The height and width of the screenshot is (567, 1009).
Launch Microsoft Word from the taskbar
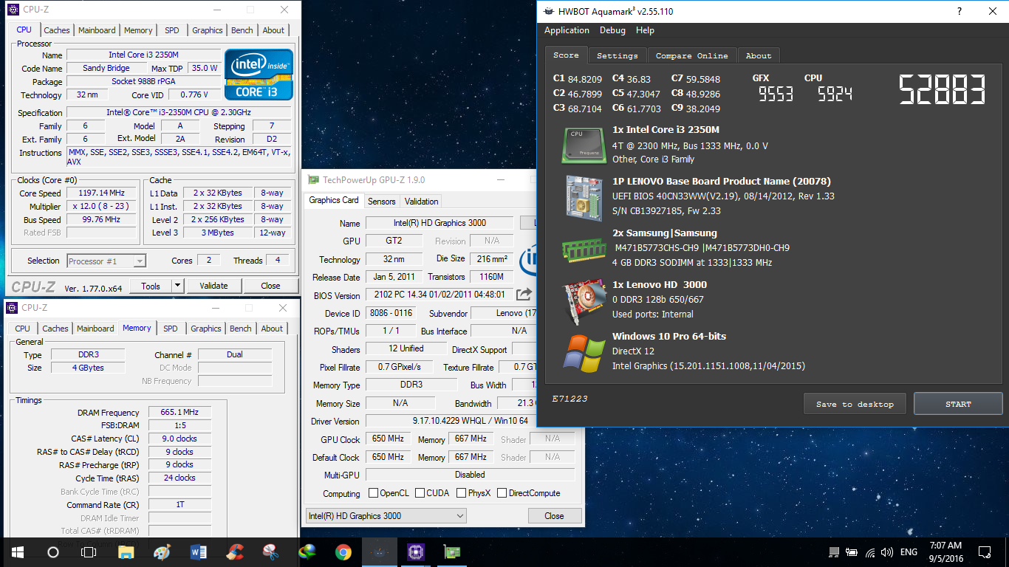click(x=199, y=551)
